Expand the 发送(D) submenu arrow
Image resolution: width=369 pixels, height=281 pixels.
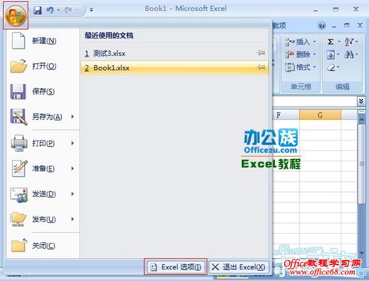pos(73,194)
